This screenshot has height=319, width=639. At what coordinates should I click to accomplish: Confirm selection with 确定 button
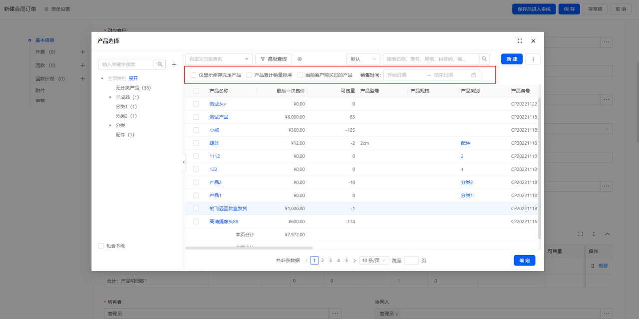[525, 261]
